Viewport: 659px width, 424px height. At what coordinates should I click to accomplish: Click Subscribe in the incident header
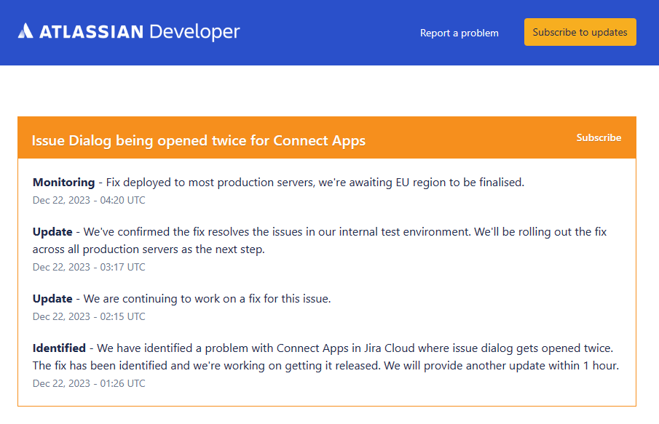[599, 137]
